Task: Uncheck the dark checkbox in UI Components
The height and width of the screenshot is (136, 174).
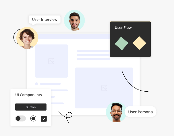Action: pyautogui.click(x=44, y=118)
